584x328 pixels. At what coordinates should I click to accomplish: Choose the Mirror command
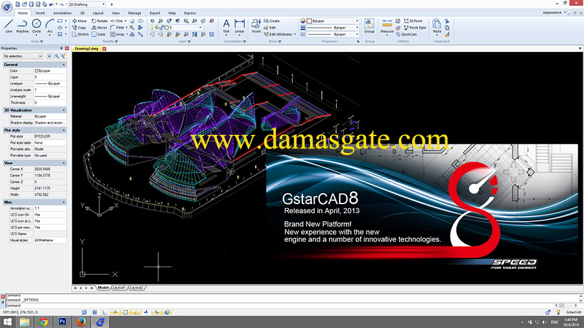point(99,27)
